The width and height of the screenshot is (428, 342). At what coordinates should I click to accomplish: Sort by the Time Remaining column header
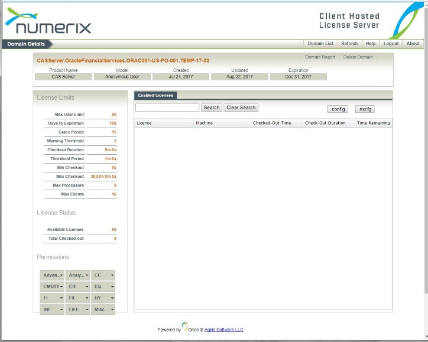[x=374, y=123]
